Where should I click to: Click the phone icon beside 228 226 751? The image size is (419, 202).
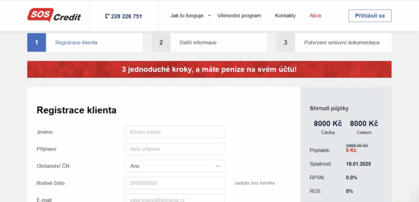[108, 16]
